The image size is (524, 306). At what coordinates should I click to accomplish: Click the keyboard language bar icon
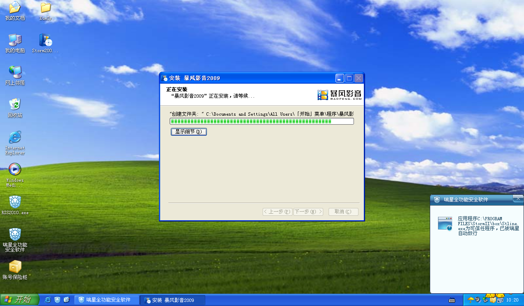[x=452, y=300]
